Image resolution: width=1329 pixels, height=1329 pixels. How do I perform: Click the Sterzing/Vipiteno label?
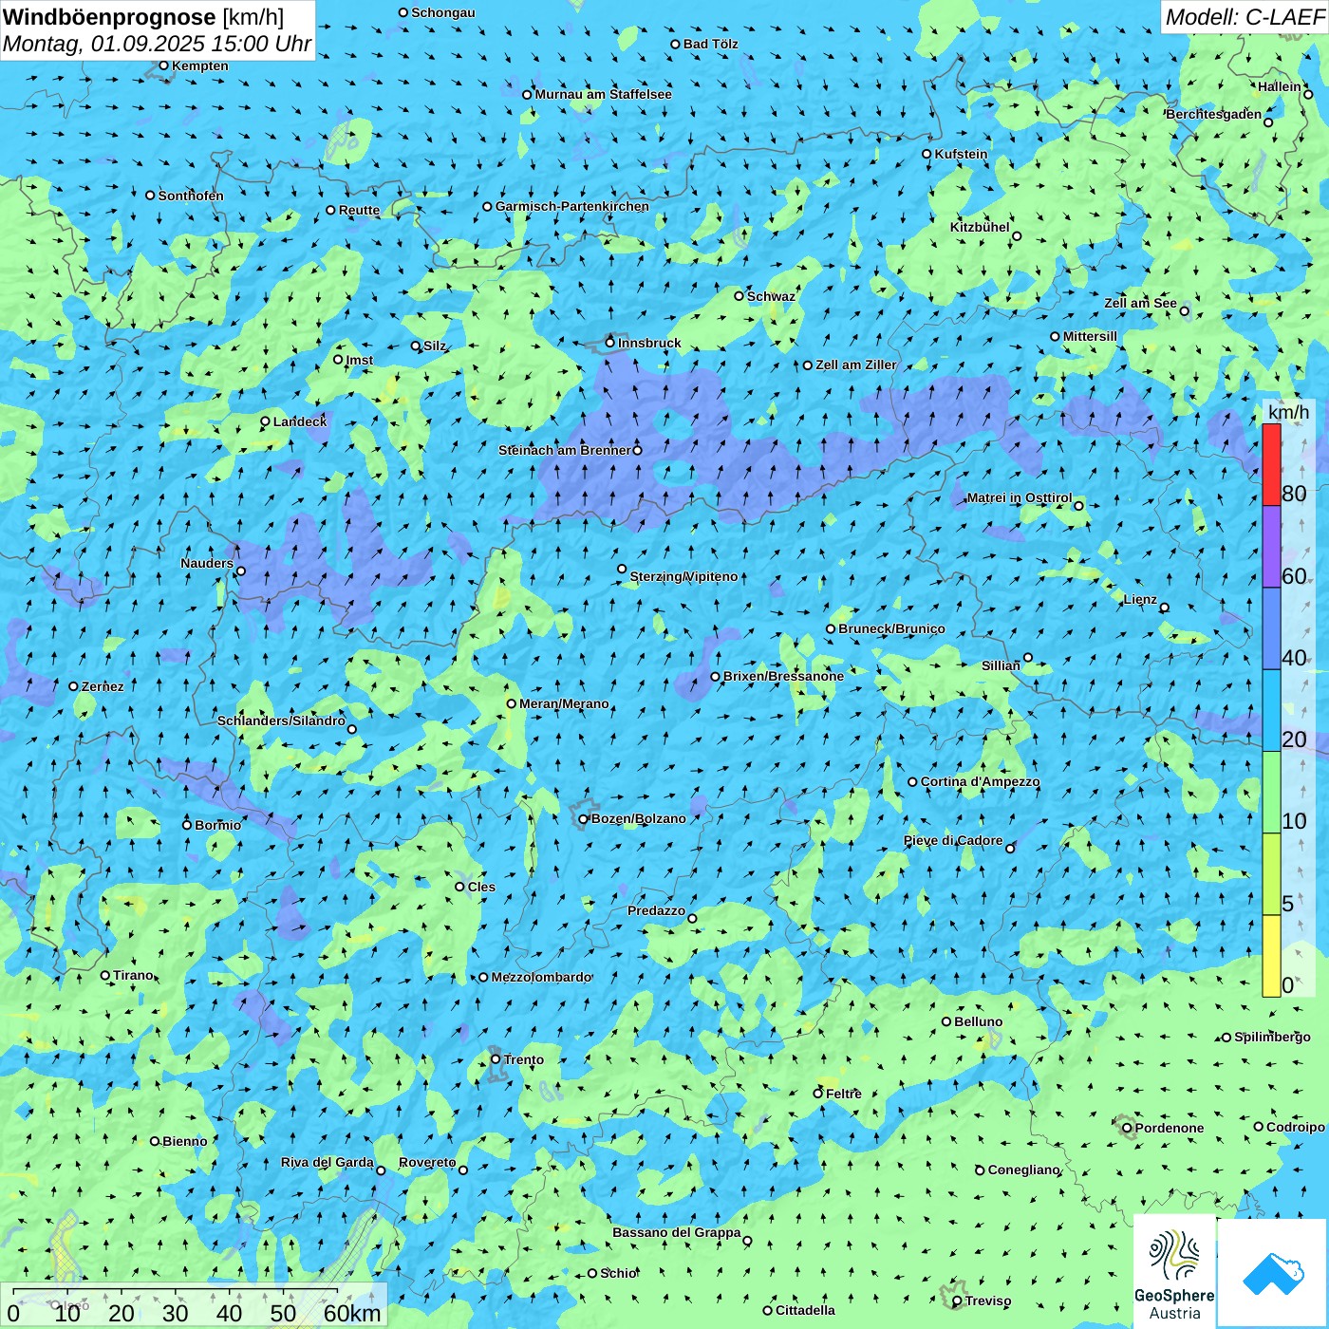tap(683, 576)
